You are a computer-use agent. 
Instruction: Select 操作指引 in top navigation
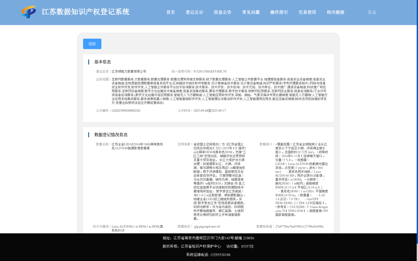pos(279,12)
